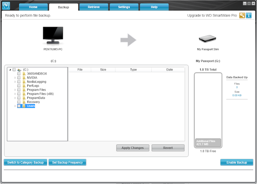The image size is (257, 184).
Task: Click the WD SmartWare logo icon
Action: (x=6, y=6)
